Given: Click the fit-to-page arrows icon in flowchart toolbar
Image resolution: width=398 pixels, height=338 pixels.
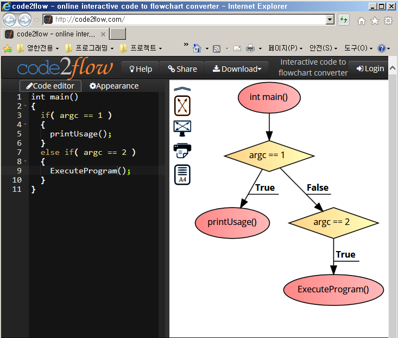Looking at the screenshot, I should (182, 105).
